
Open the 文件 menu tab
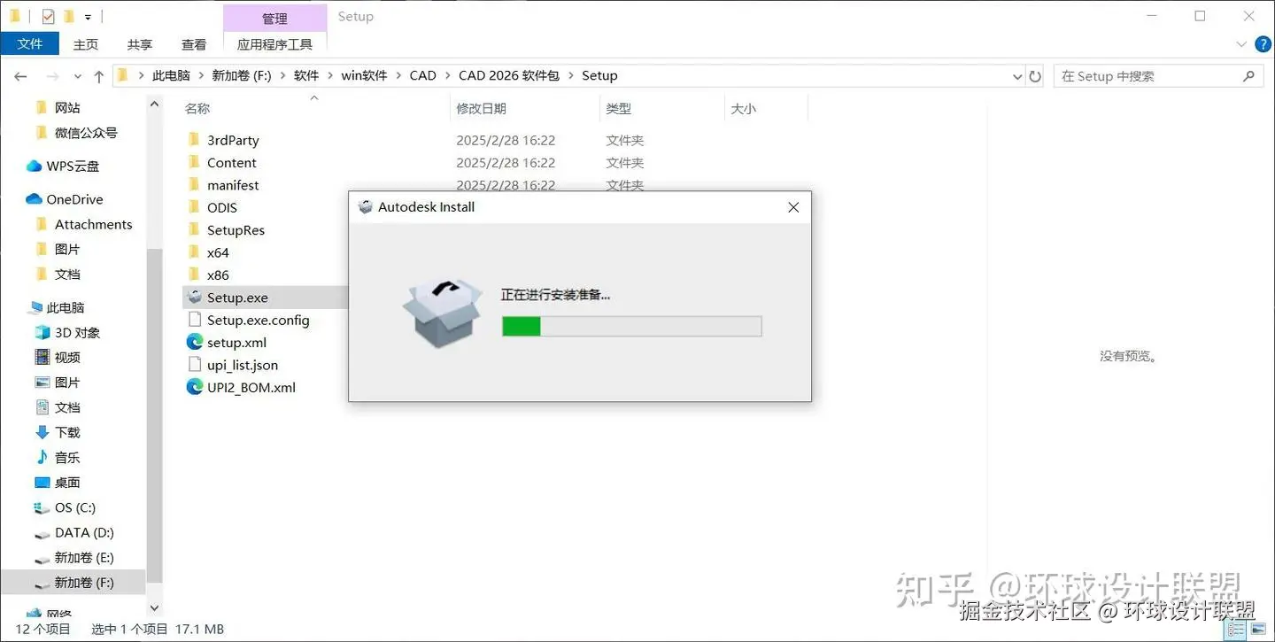30,43
